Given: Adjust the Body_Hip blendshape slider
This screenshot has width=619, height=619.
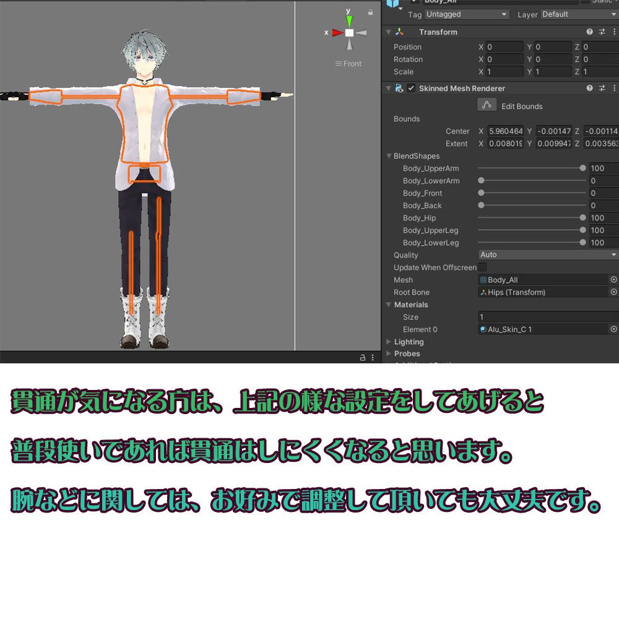Looking at the screenshot, I should coord(532,217).
